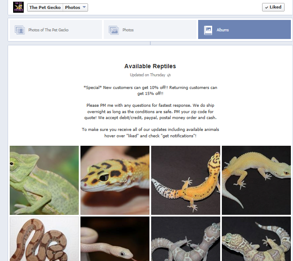Image resolution: width=293 pixels, height=261 pixels.
Task: Open the tan patterned gecko with banded tail photo
Action: (257, 239)
